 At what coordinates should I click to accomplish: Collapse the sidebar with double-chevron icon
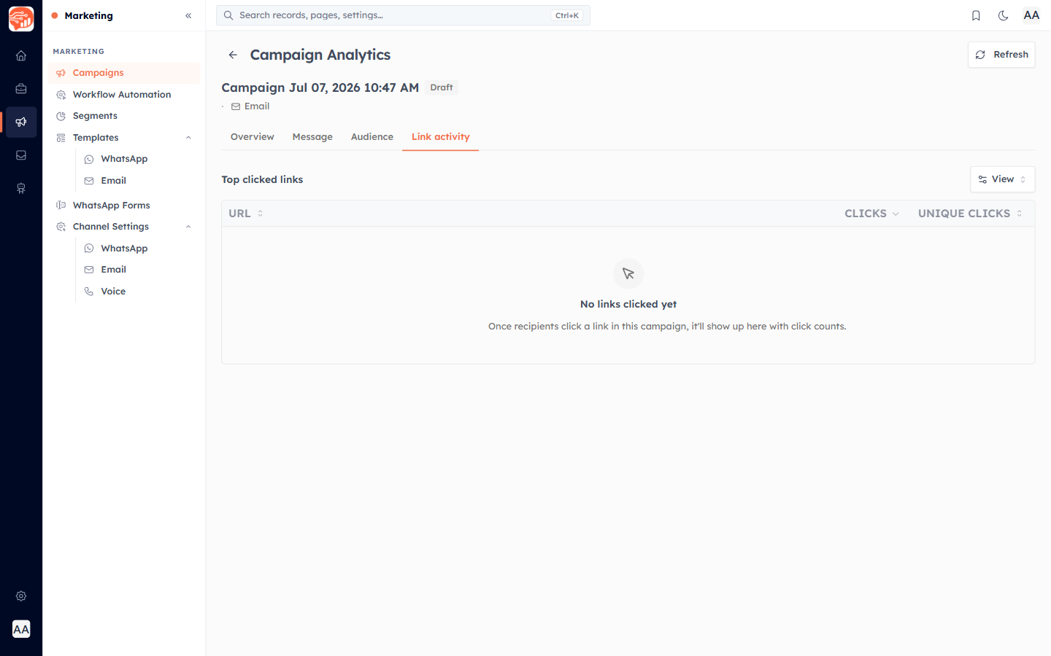(188, 15)
